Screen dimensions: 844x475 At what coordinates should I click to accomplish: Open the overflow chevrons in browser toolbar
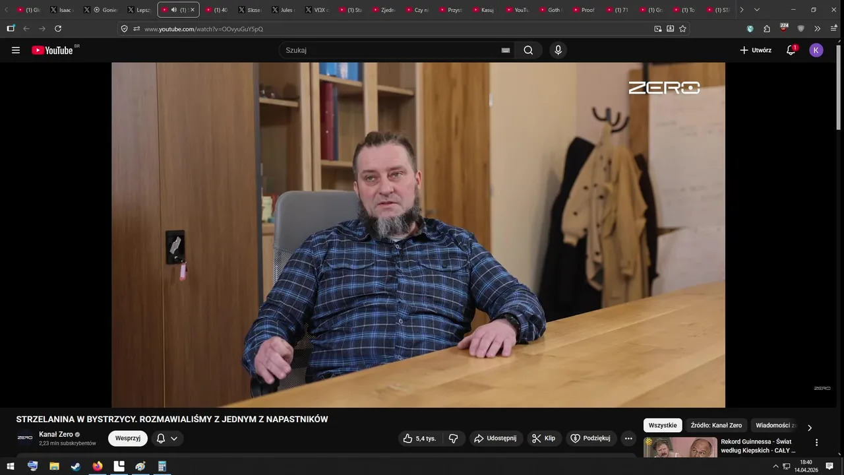click(817, 28)
